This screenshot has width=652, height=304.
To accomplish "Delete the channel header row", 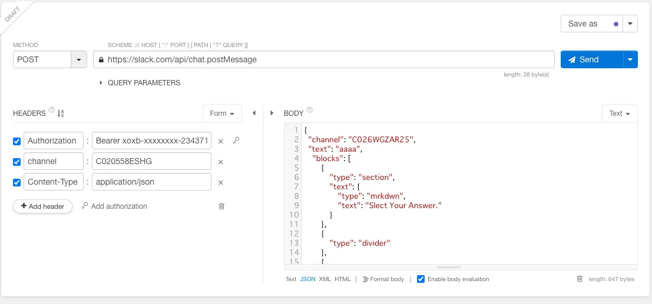I will pos(221,162).
